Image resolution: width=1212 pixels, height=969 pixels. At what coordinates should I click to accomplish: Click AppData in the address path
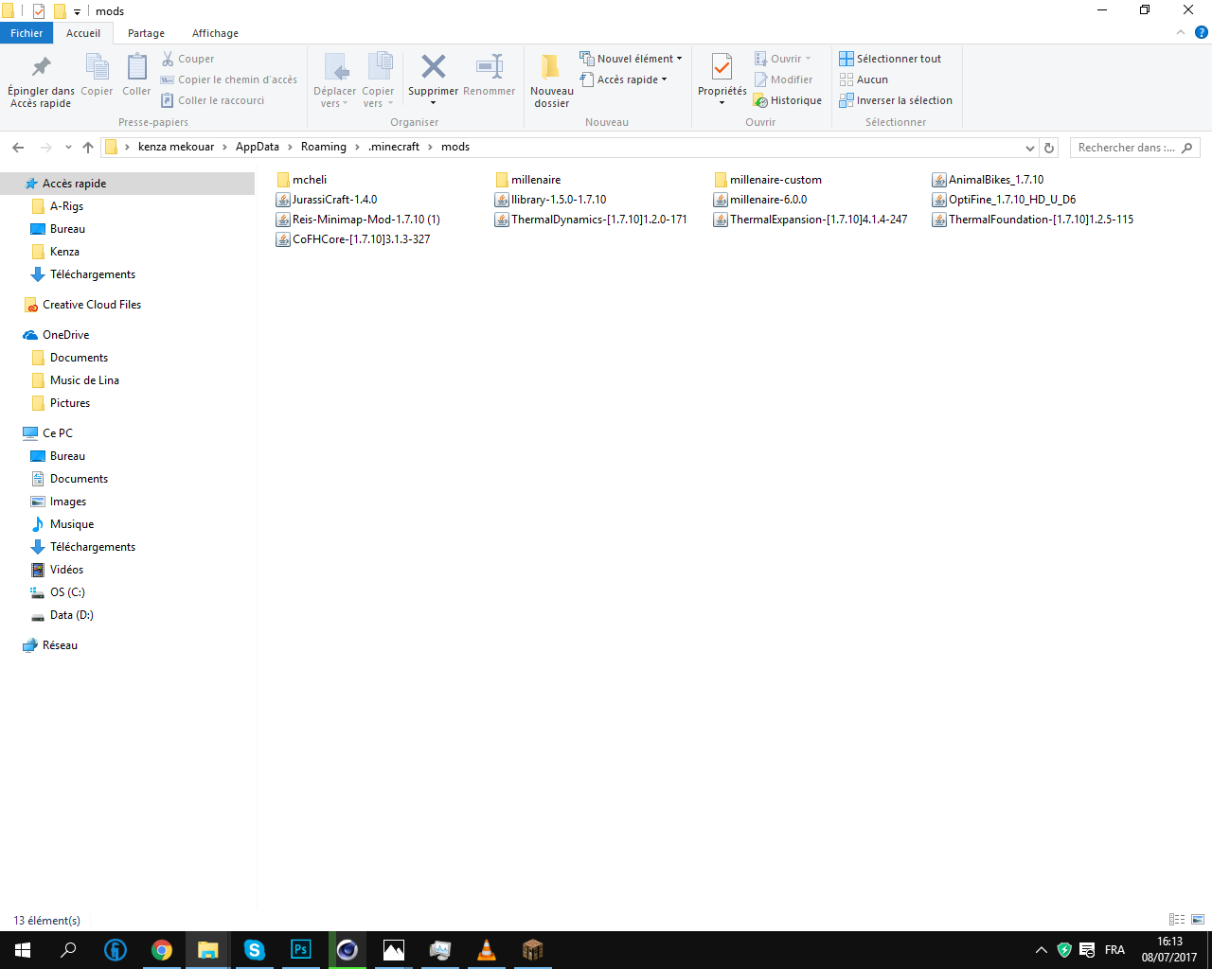tap(258, 147)
